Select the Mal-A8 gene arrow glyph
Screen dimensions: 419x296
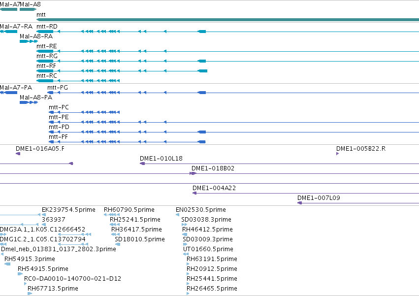click(x=28, y=9)
